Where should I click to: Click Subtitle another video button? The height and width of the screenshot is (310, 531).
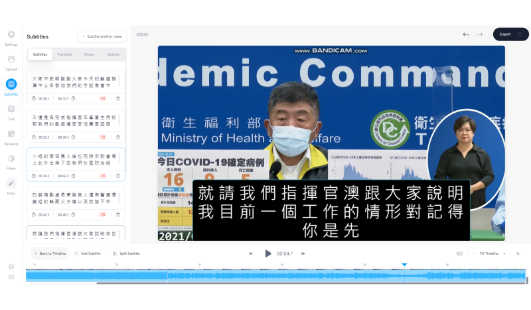click(102, 37)
